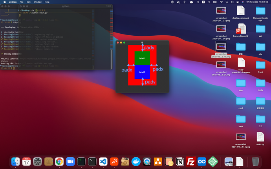Click the date and time in menu bar
The height and width of the screenshot is (169, 271).
tap(257, 2)
